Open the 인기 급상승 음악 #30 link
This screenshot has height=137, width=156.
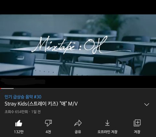[x=23, y=97]
